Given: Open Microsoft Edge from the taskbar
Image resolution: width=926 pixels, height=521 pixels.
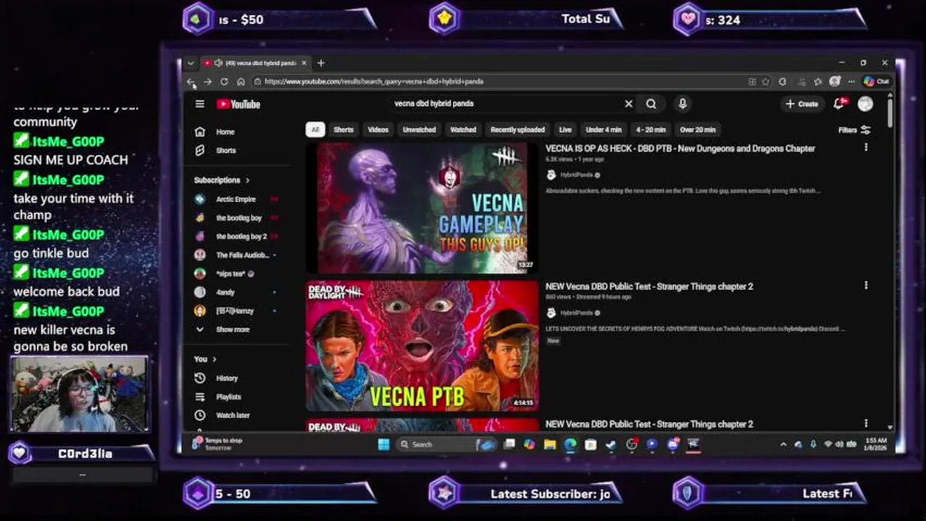Looking at the screenshot, I should (570, 444).
